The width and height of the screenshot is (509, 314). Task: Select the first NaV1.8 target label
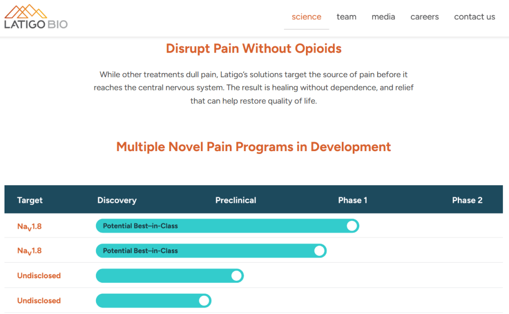point(29,227)
